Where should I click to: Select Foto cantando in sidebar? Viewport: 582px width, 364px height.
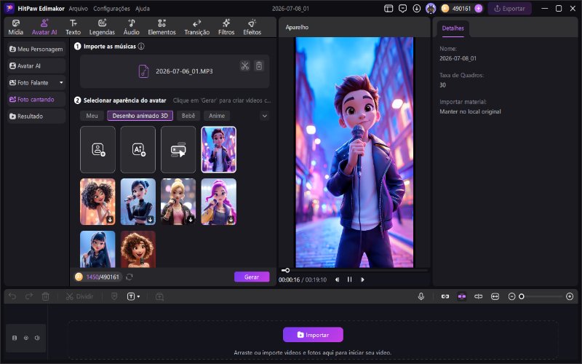tap(36, 99)
